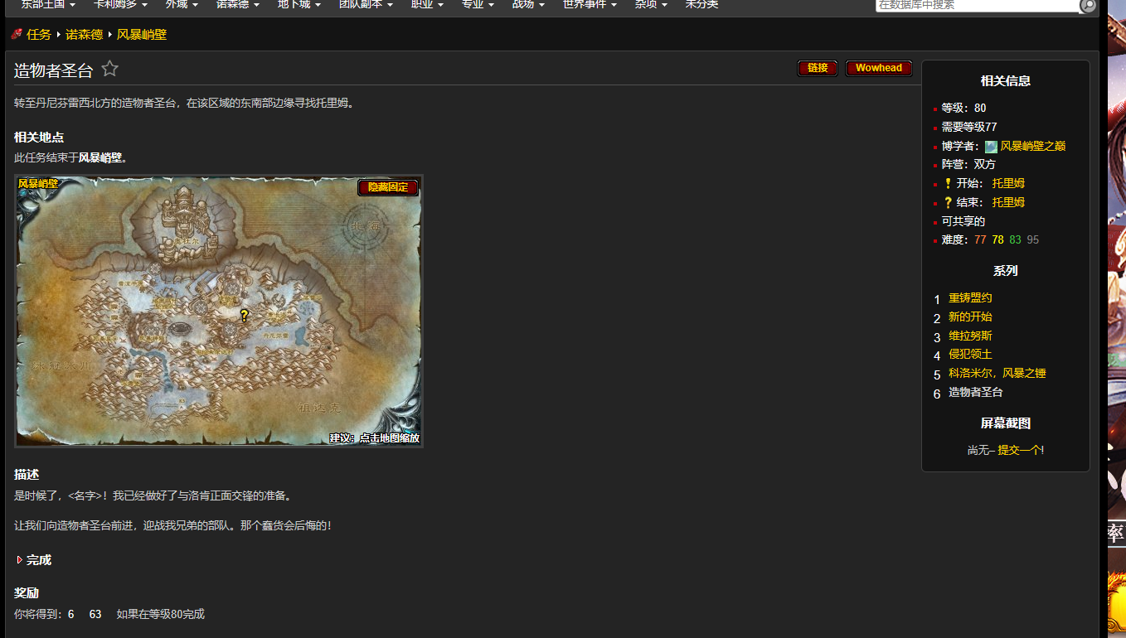Click the quest icon beside 任务 breadcrumb

point(17,35)
